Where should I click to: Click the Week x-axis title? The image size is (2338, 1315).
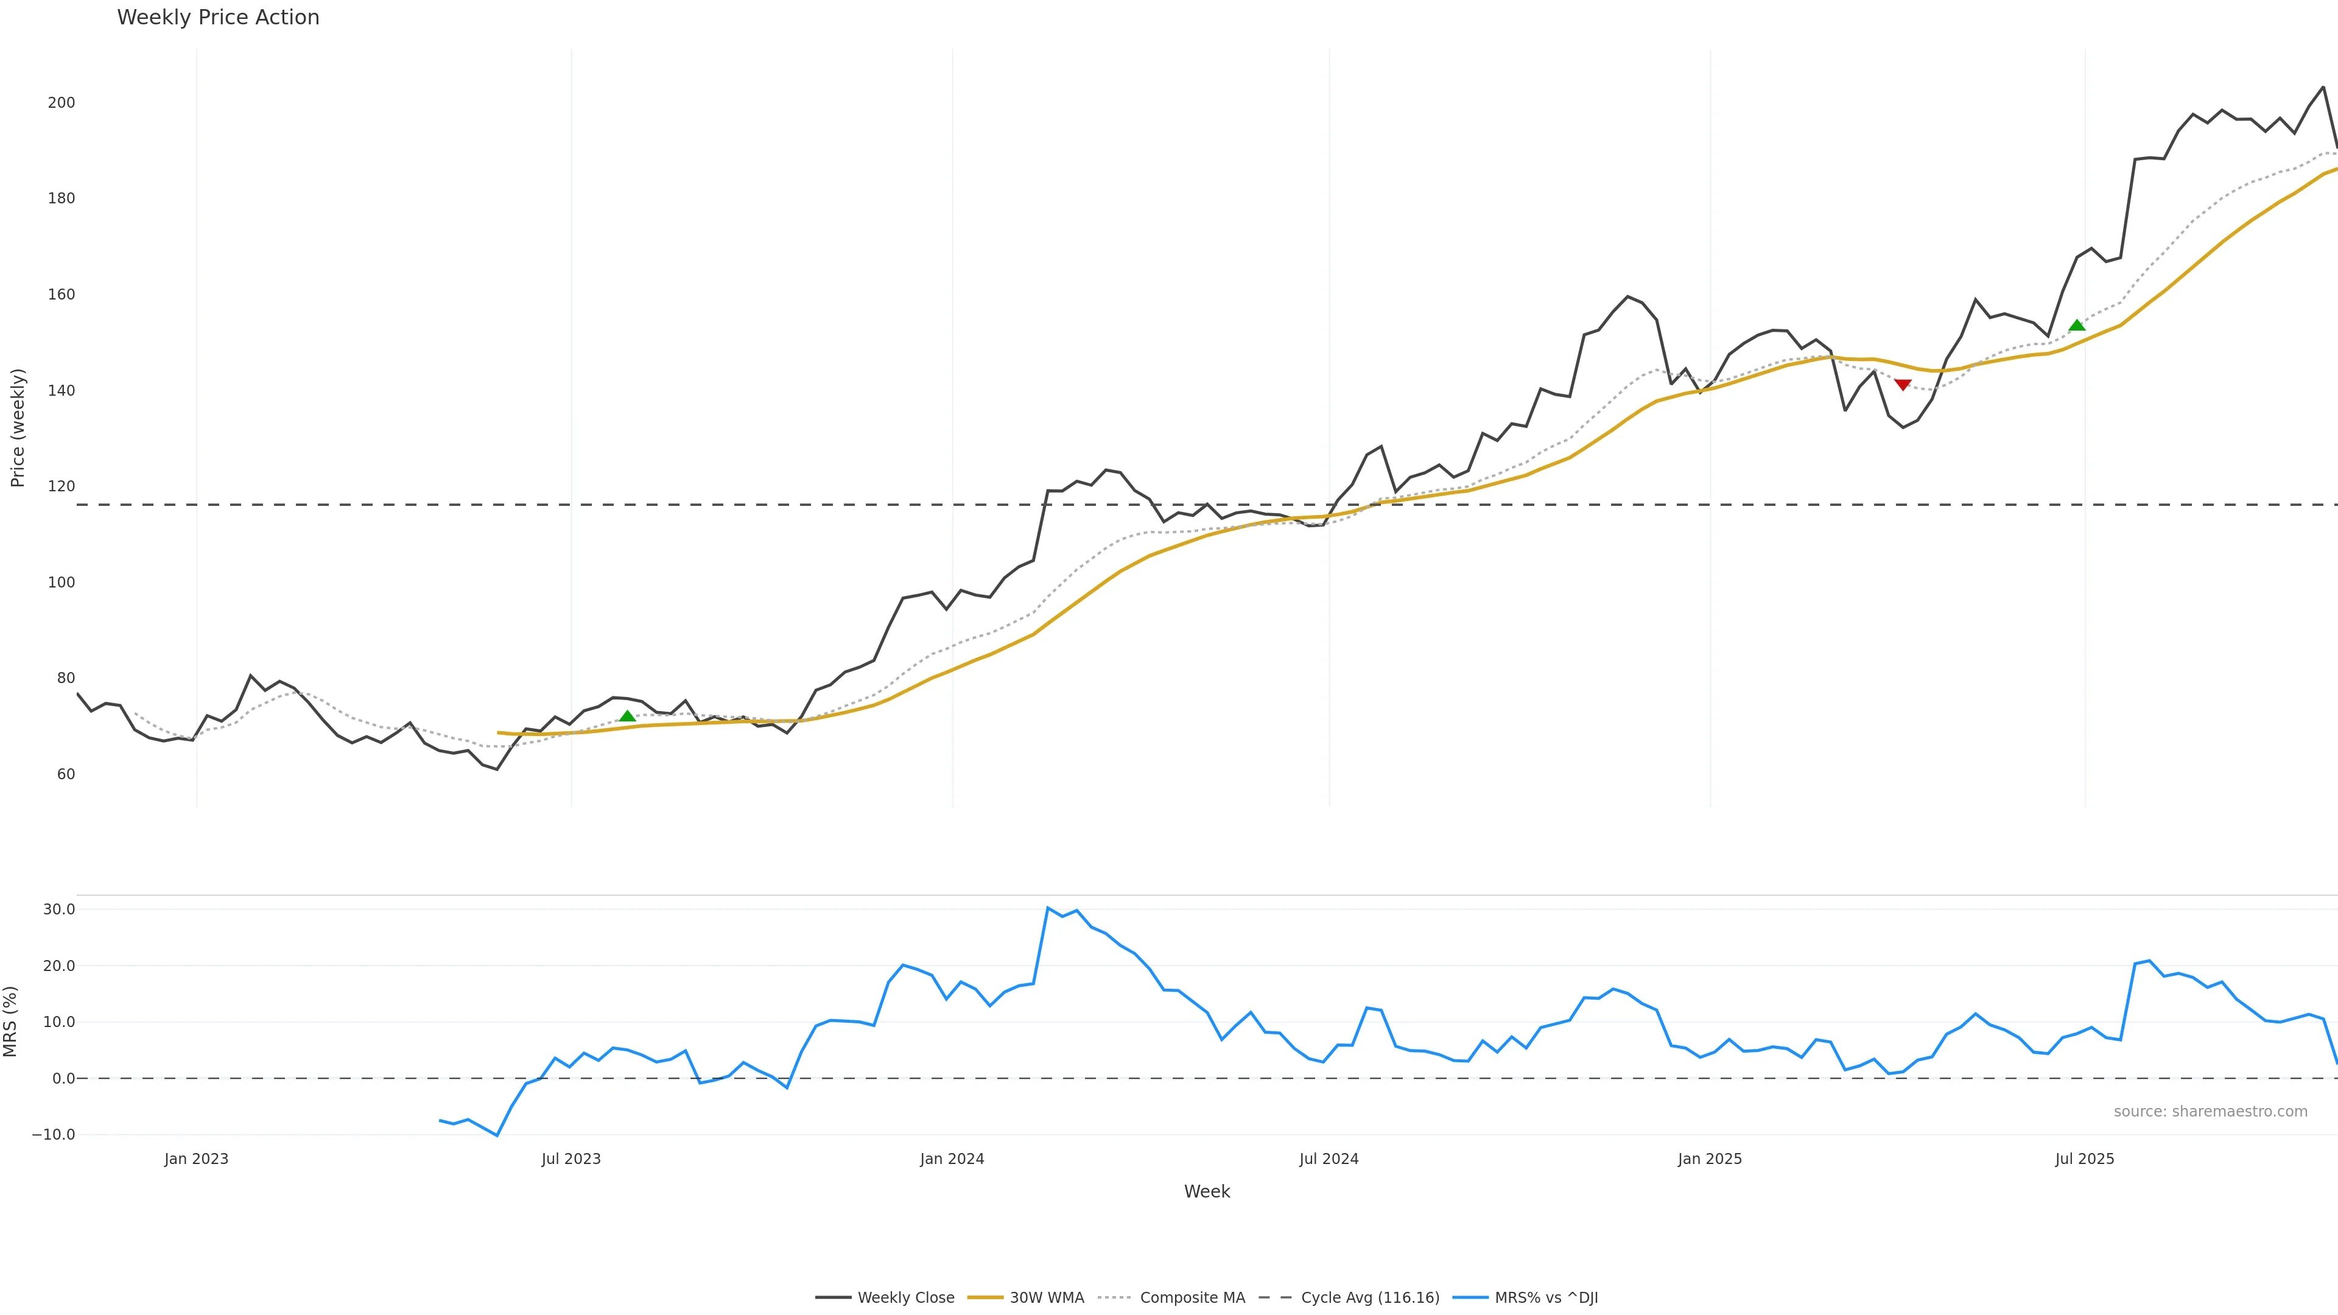[x=1206, y=1191]
